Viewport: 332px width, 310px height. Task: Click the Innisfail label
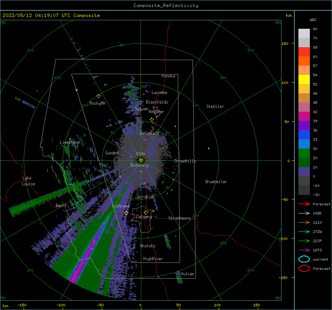tap(149, 133)
